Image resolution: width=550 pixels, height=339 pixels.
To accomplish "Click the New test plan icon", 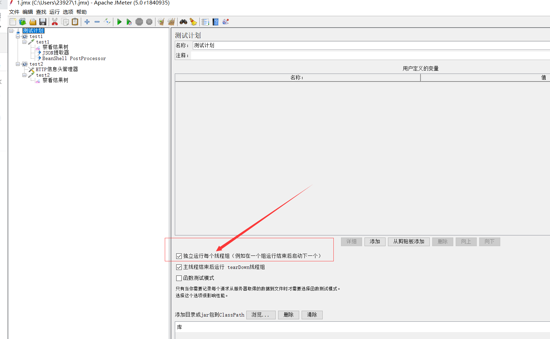I will 13,22.
